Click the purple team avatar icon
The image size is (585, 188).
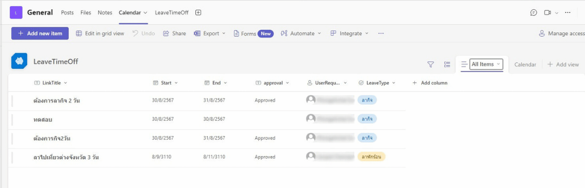click(x=16, y=13)
